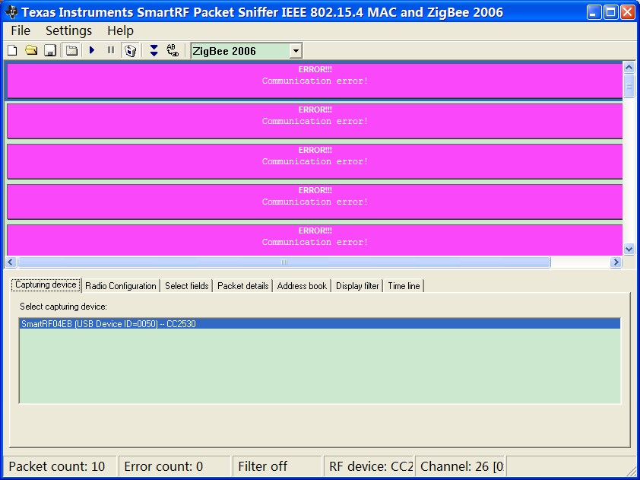Click packet list scroll down arrow
640x480 pixels.
629,249
